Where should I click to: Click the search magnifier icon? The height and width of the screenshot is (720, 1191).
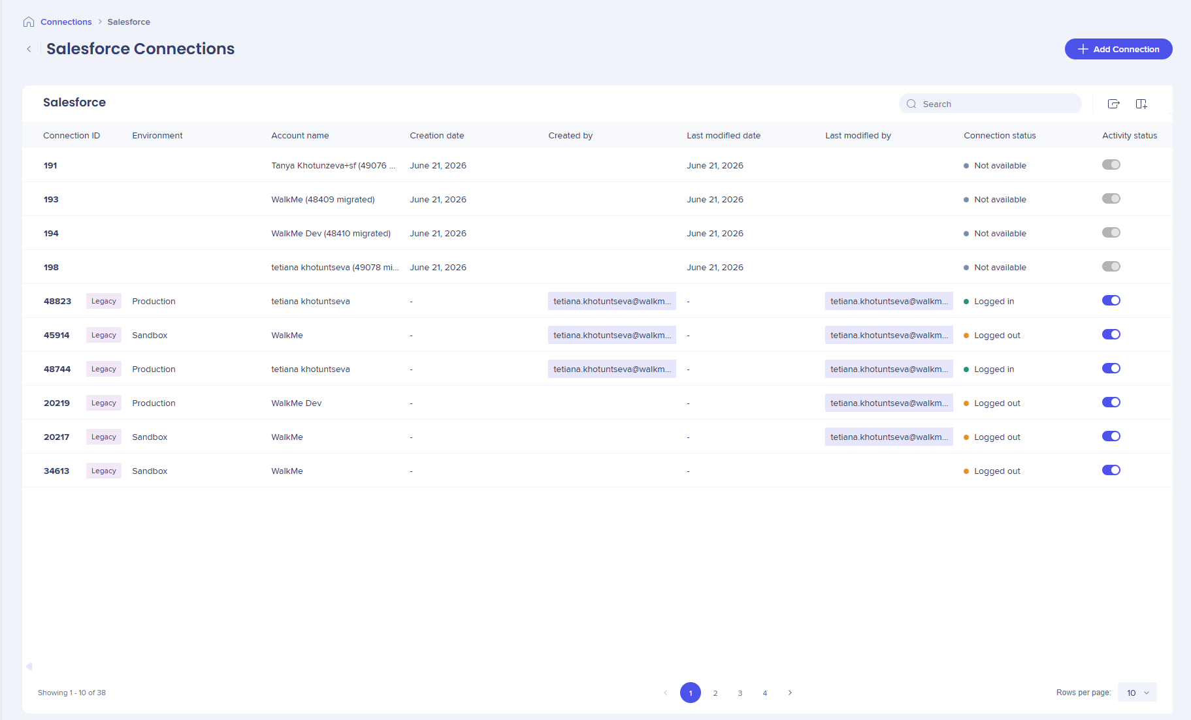coord(911,104)
